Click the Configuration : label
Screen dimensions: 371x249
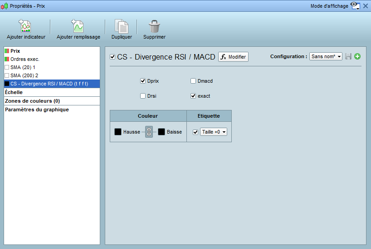tap(288, 56)
